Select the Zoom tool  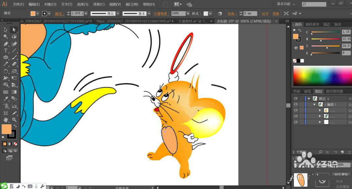tap(14, 120)
